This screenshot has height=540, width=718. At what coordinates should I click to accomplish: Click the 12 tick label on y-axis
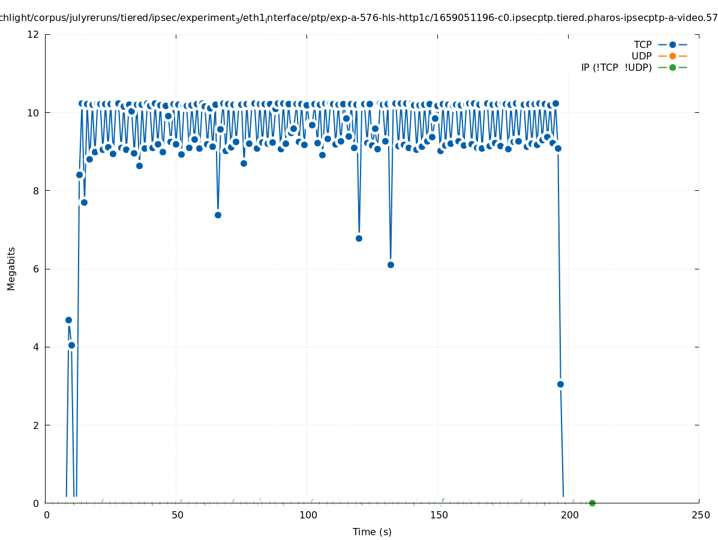coord(34,34)
